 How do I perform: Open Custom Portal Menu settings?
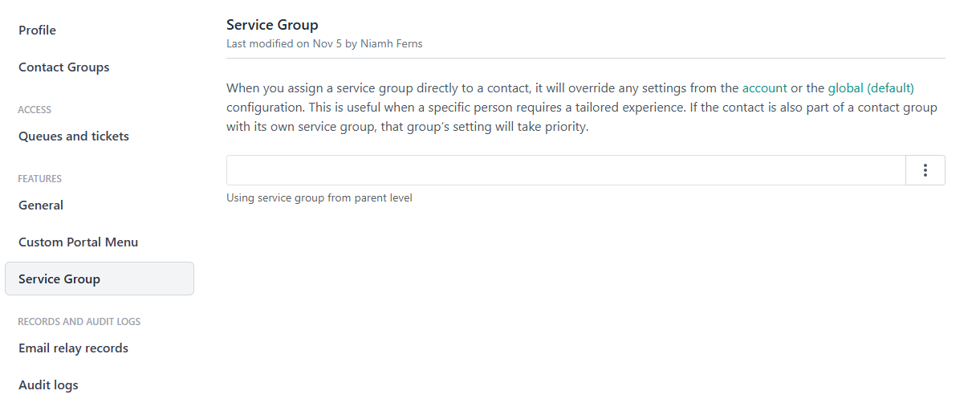point(79,242)
